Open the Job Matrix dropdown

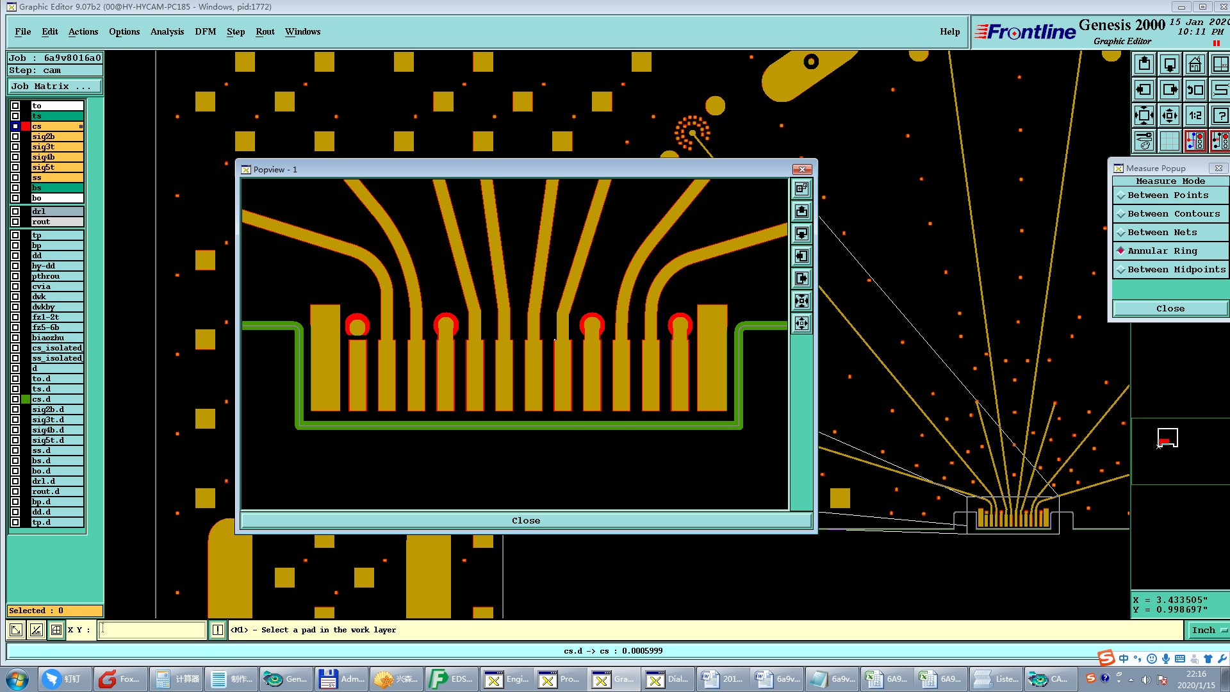tap(54, 86)
